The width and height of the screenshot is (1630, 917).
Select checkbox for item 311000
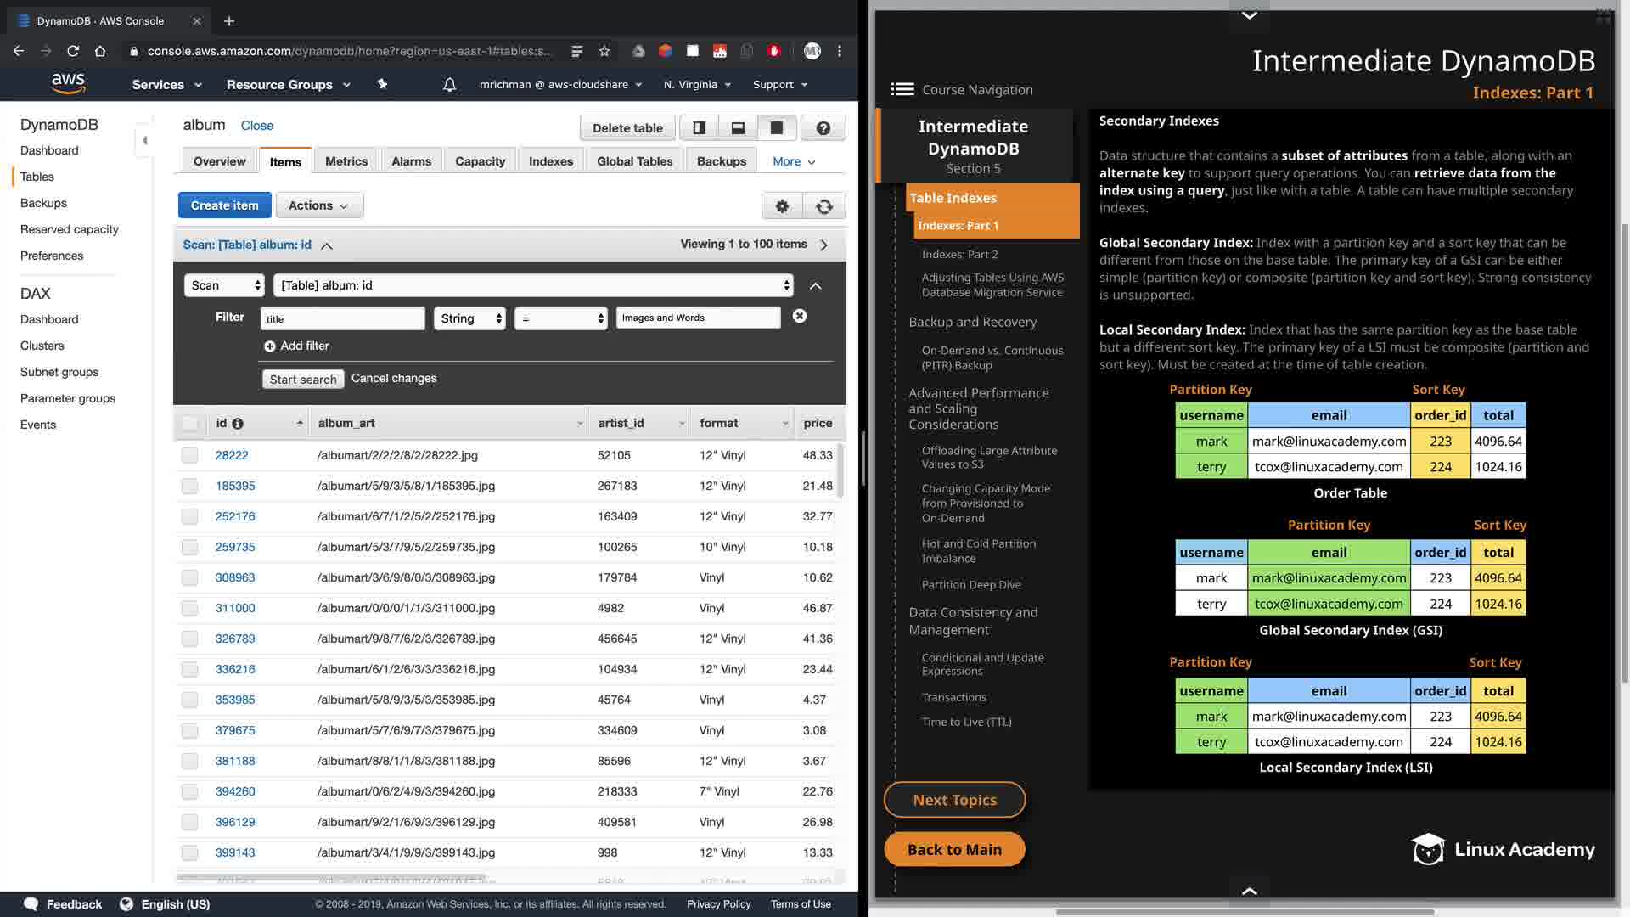[x=189, y=608]
